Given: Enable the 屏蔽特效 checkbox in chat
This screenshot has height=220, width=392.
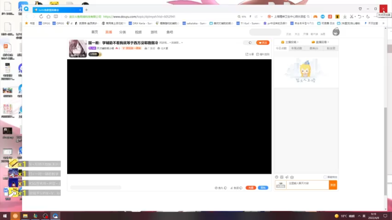Looking at the screenshot, I should 325,177.
